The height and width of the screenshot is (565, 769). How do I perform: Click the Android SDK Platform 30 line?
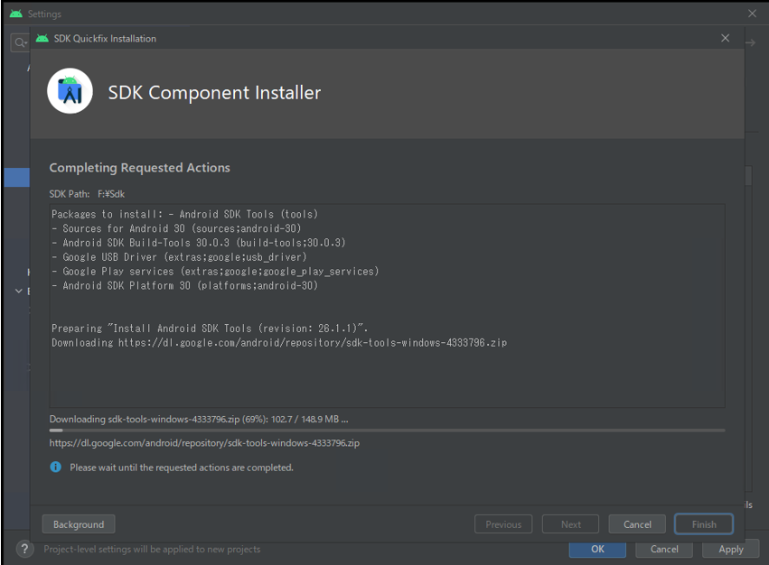[x=185, y=286]
